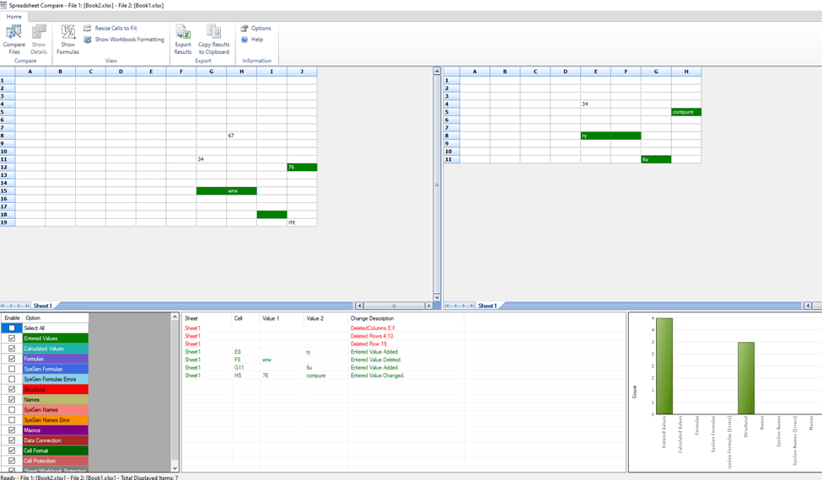The height and width of the screenshot is (480, 822).
Task: Click the Structural bar in chart
Action: point(746,378)
